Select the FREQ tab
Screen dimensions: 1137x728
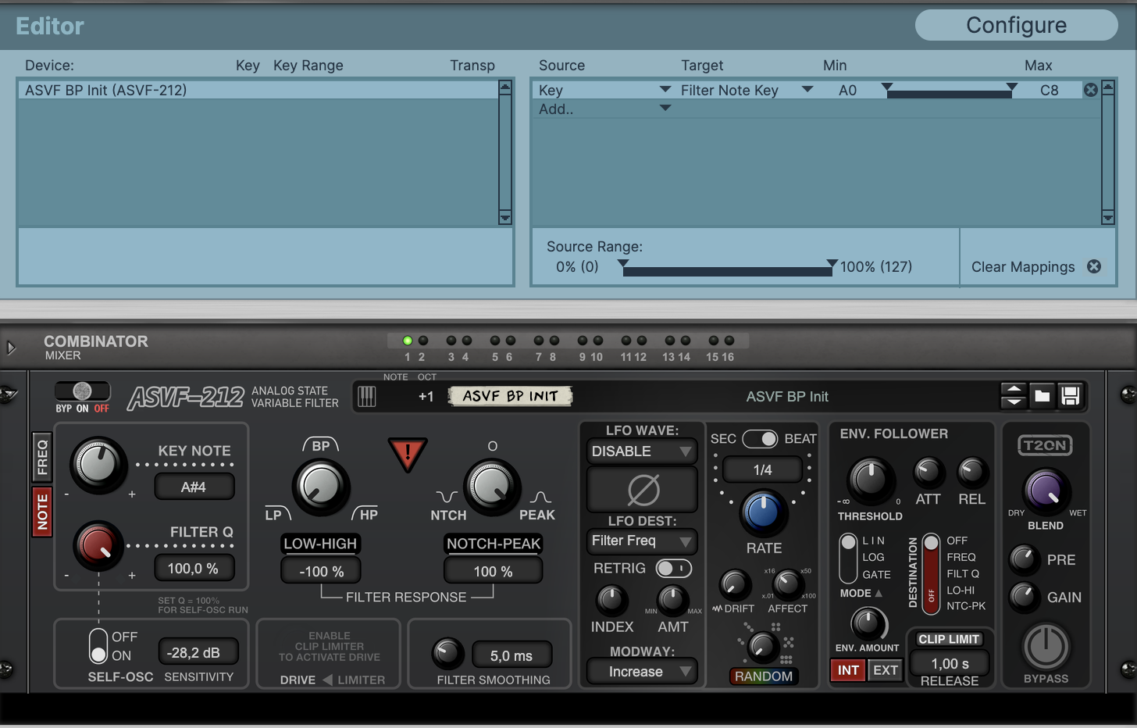(x=42, y=458)
